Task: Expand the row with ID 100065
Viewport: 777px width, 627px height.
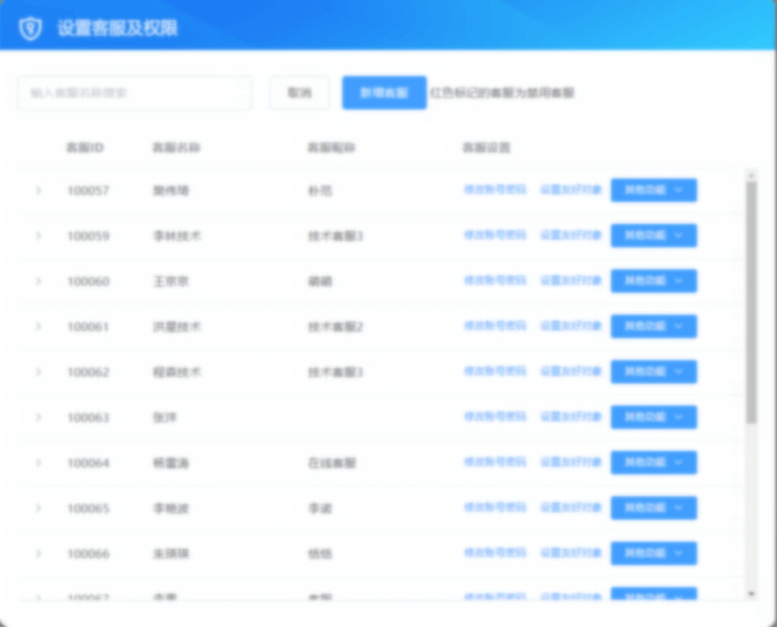Action: pyautogui.click(x=38, y=508)
